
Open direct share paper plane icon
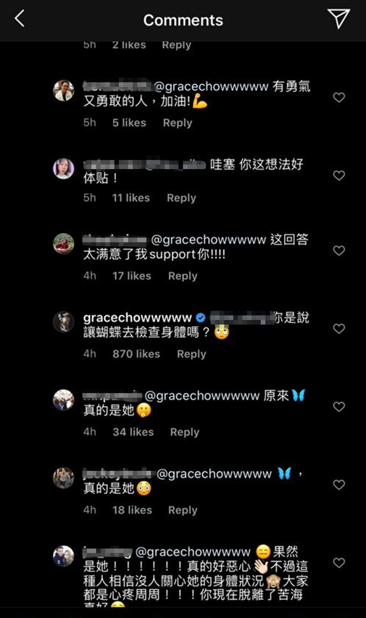coord(339,19)
